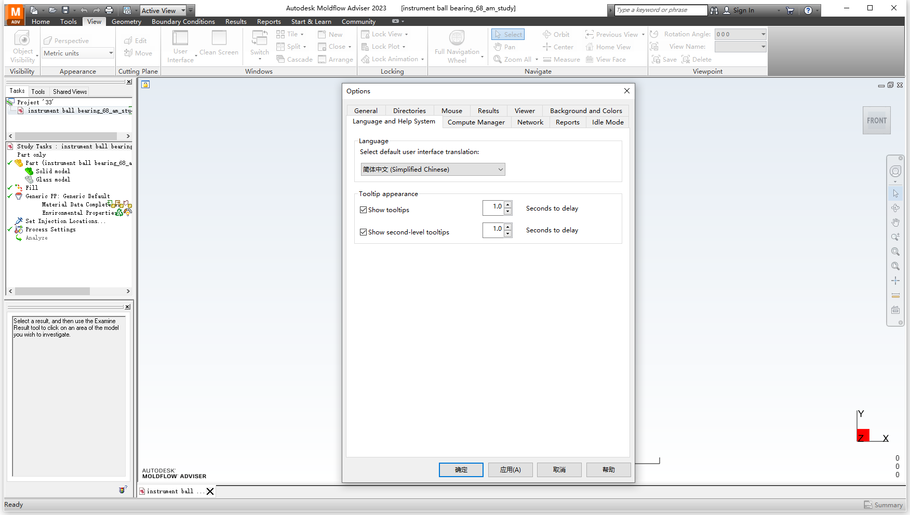
Task: Click the Print icon in quick access toolbar
Action: tap(109, 10)
